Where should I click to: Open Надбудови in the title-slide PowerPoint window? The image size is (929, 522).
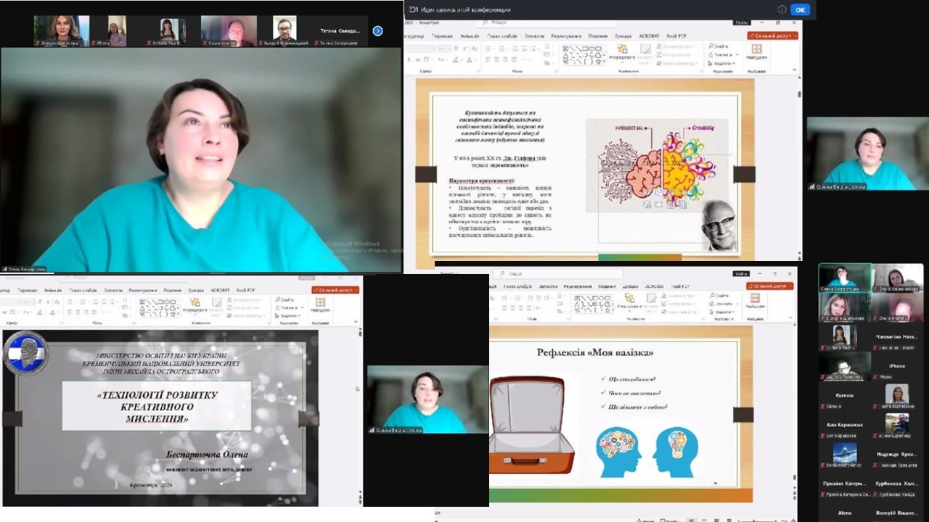[320, 305]
